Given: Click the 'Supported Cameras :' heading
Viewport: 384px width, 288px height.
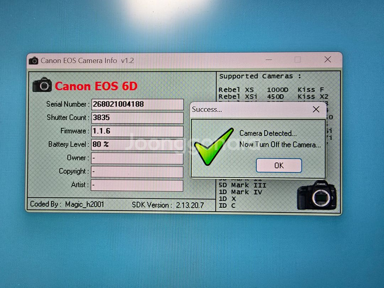Looking at the screenshot, I should (x=260, y=76).
